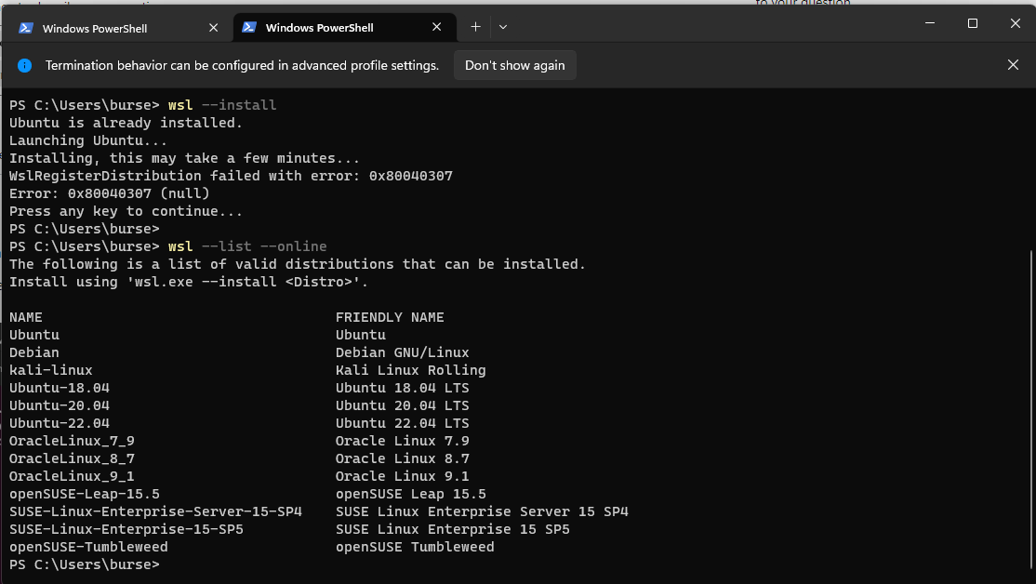Click 'Debian GNU/Linux' friendly name

403,352
